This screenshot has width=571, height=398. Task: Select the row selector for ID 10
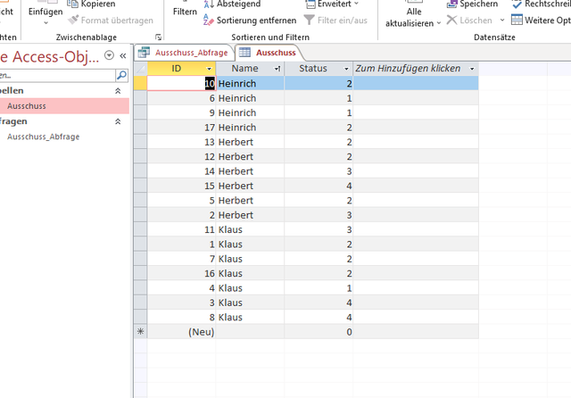(x=141, y=83)
